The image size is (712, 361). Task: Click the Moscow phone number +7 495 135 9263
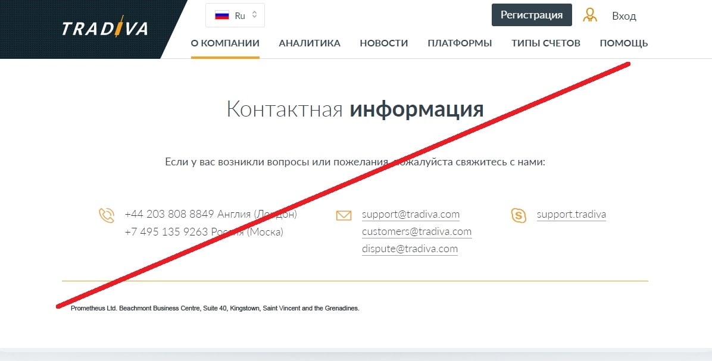point(165,232)
